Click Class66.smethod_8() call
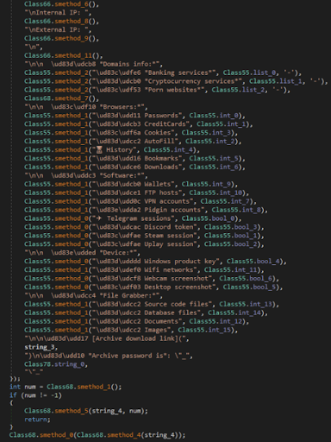 62,22
